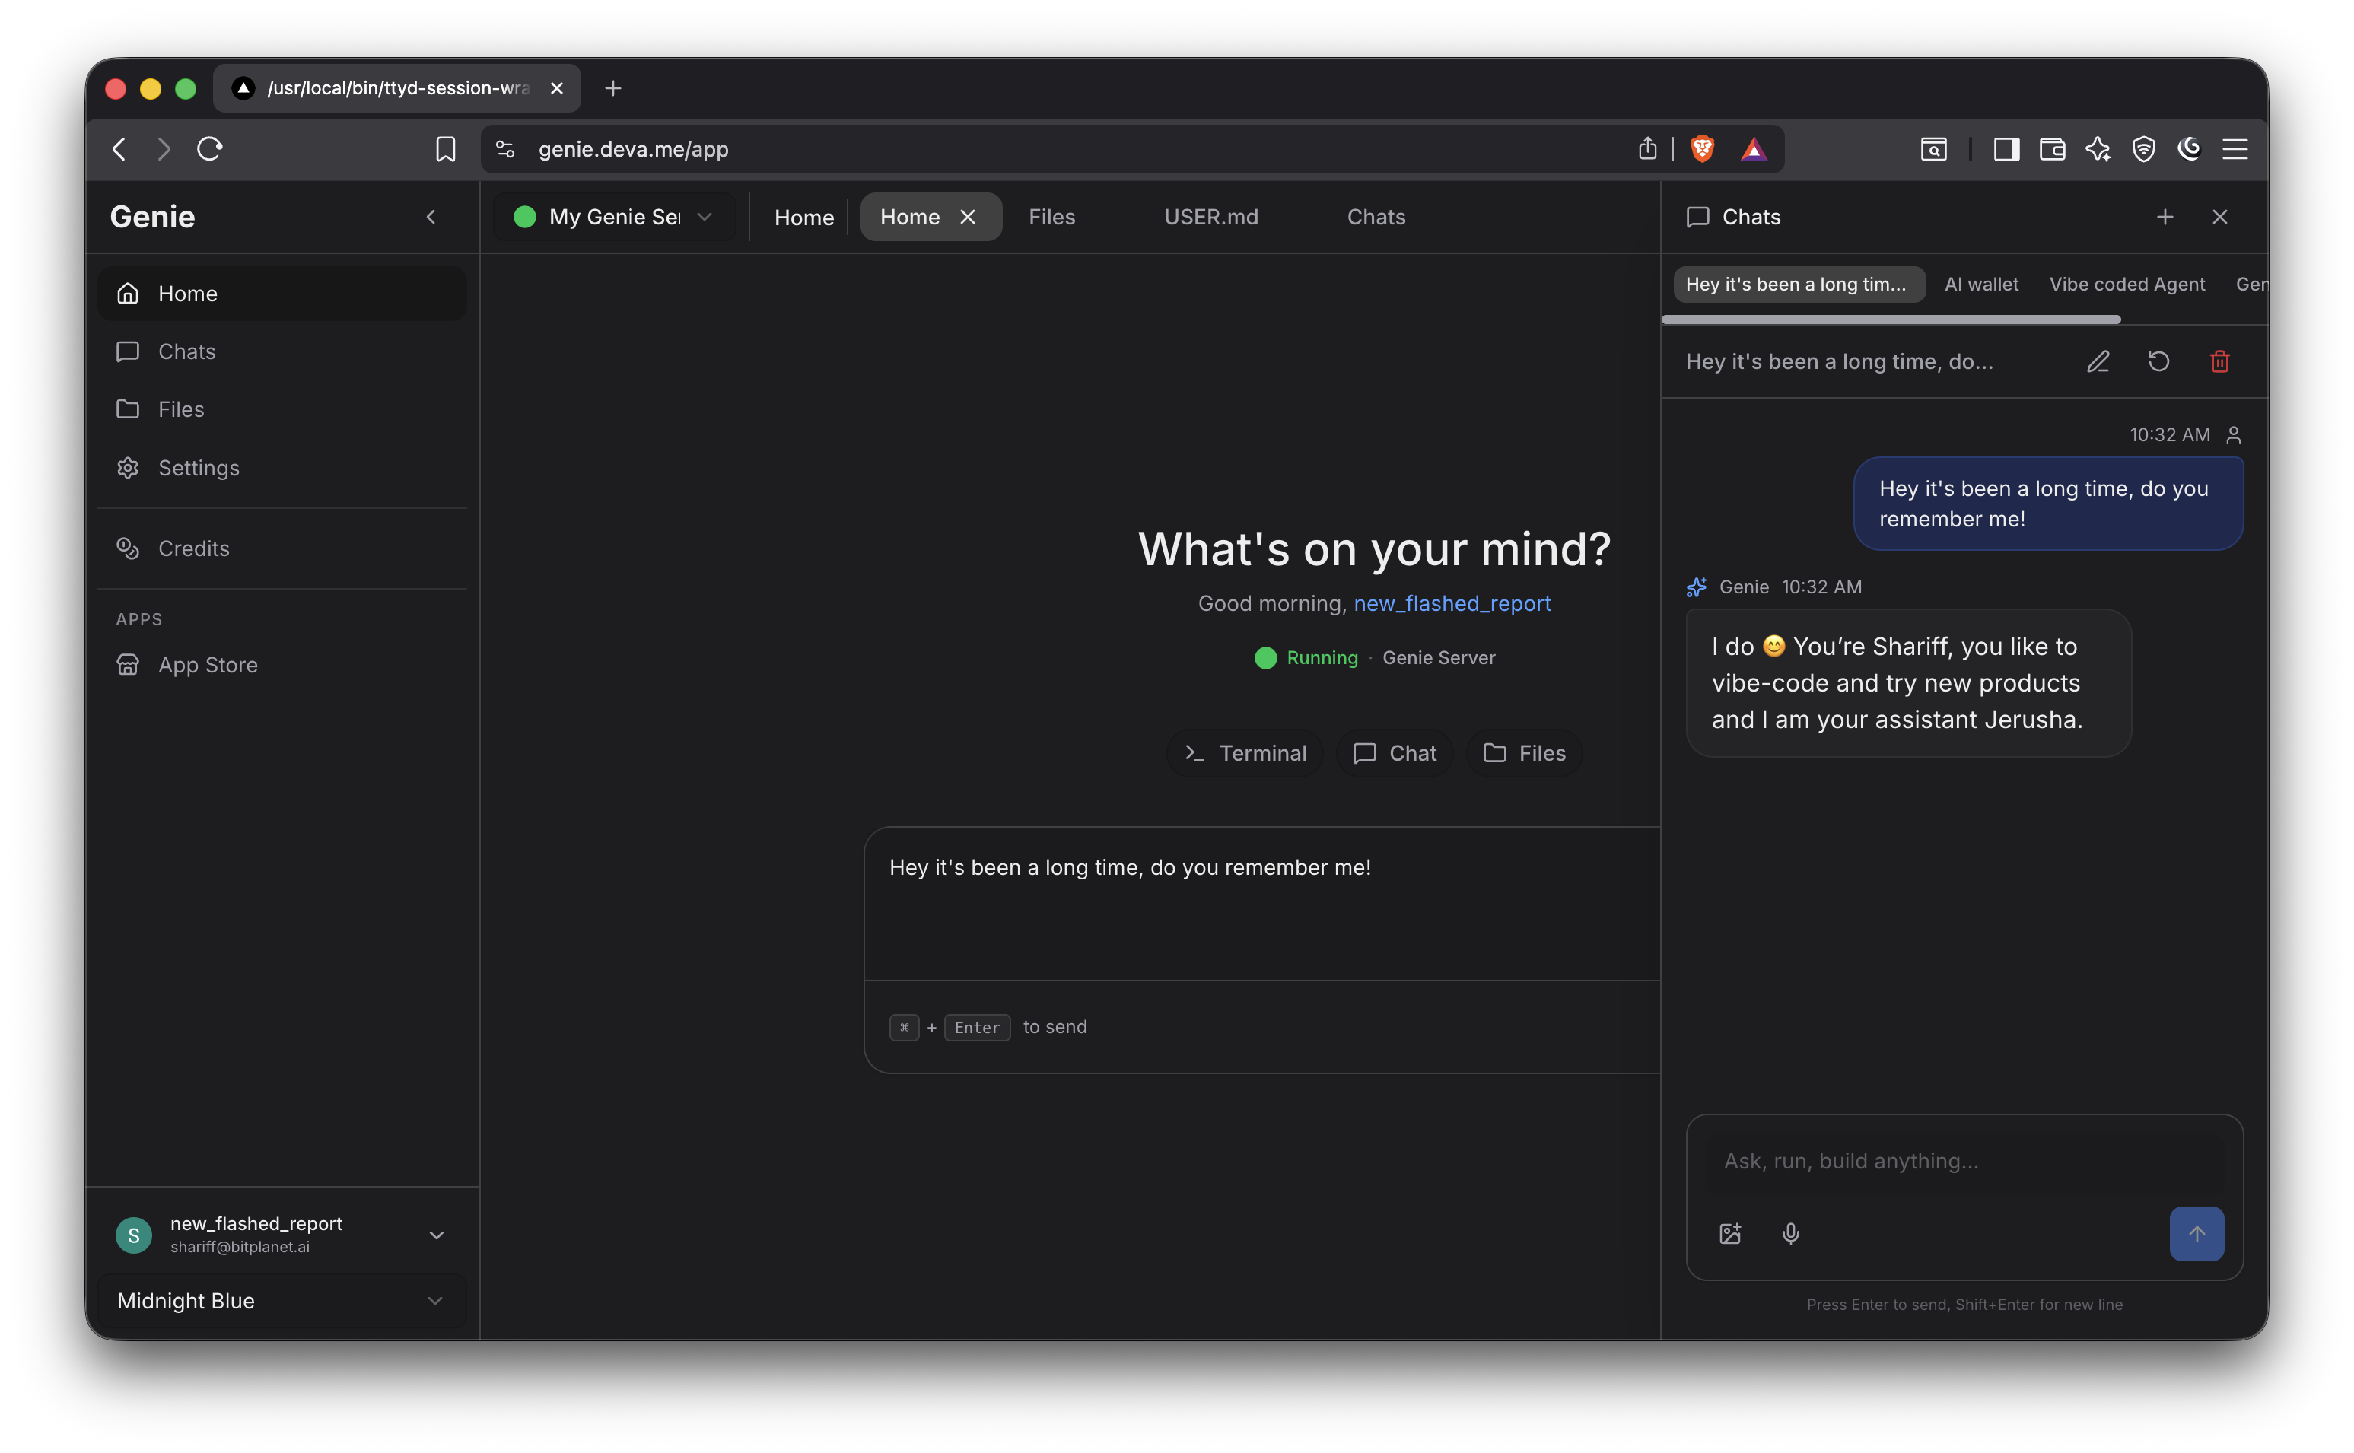The width and height of the screenshot is (2354, 1453).
Task: Delete chat with the red trash icon
Action: click(x=2219, y=362)
